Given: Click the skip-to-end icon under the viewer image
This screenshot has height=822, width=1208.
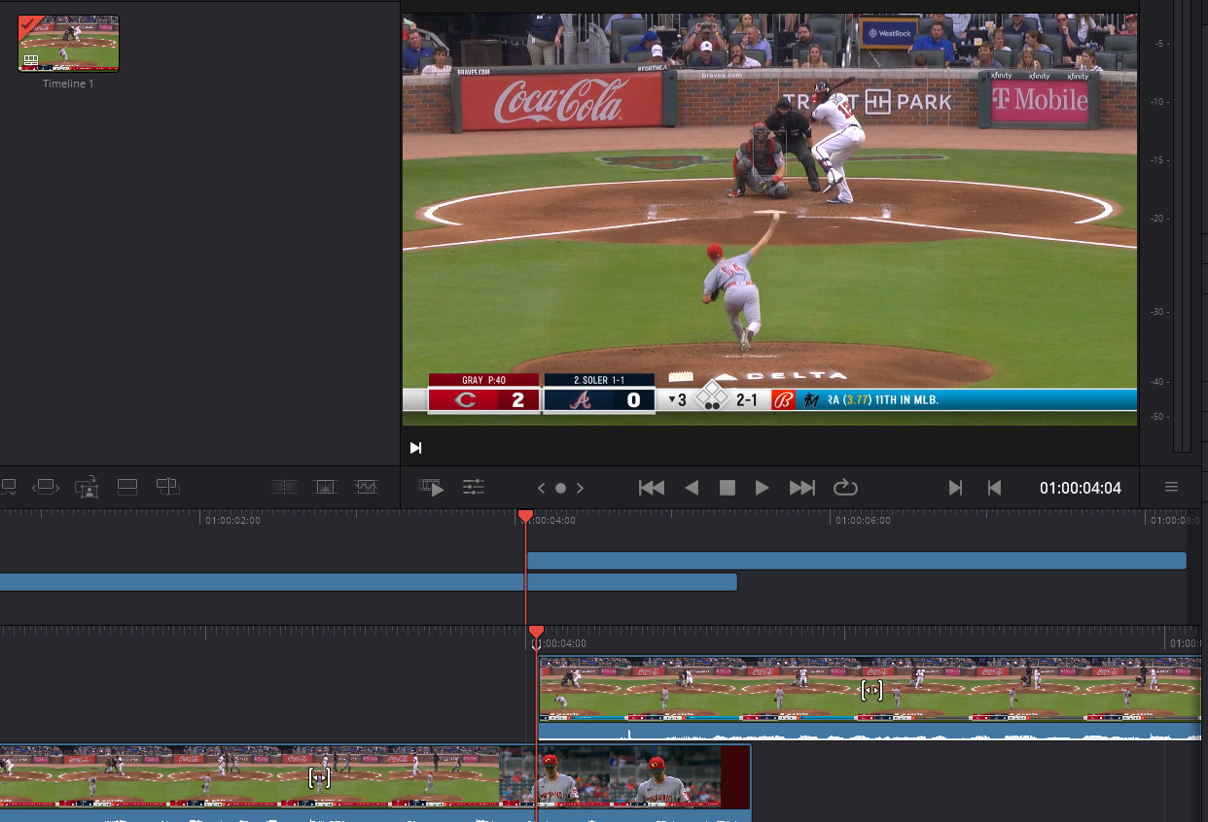Looking at the screenshot, I should coord(416,448).
